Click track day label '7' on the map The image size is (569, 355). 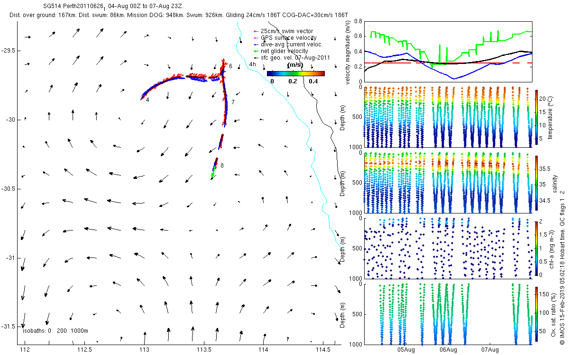(233, 102)
